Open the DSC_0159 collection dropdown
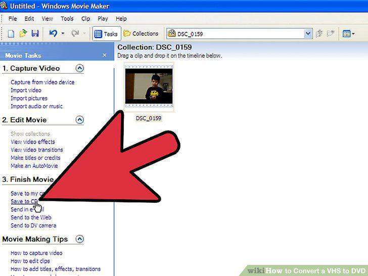Image resolution: width=368 pixels, height=276 pixels. [308, 34]
